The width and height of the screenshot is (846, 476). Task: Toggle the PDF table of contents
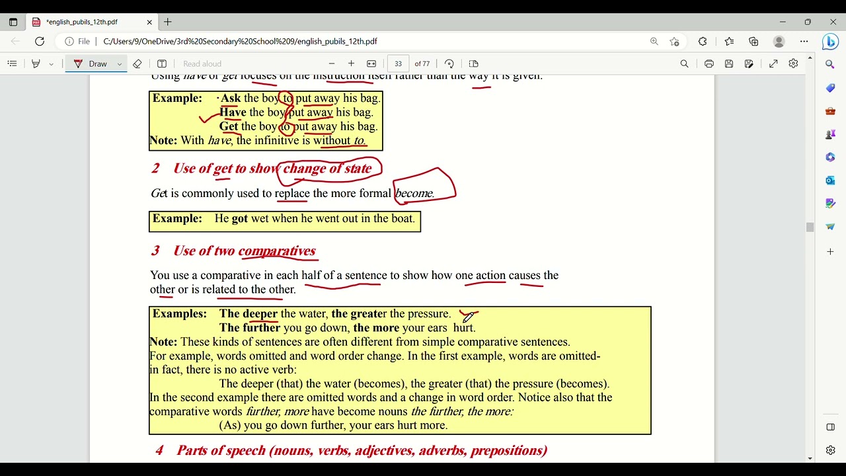[12, 63]
